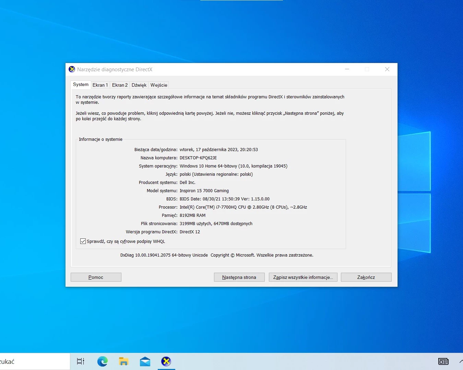Viewport: 463px width, 370px height.
Task: Open the Dźwięk tab
Action: 139,85
